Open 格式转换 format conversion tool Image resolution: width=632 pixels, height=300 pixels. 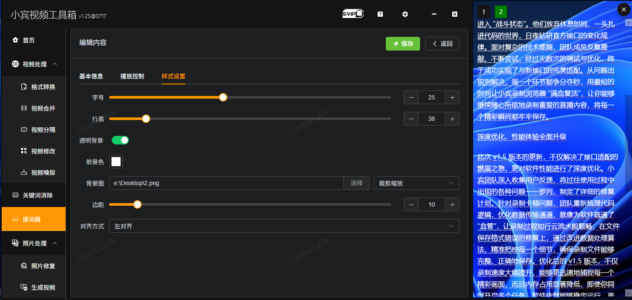[x=33, y=87]
